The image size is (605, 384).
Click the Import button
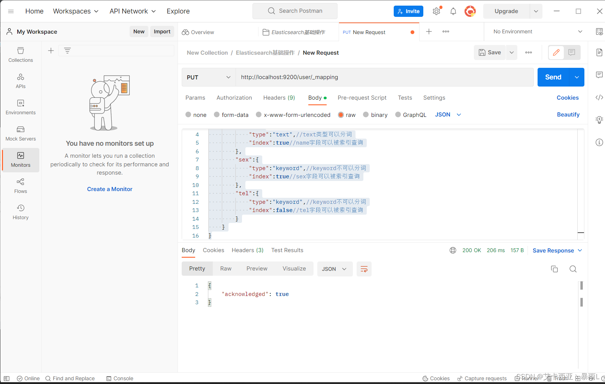pos(162,31)
